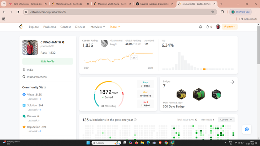Open the browser extensions icon
This screenshot has width=260, height=146.
222,12
